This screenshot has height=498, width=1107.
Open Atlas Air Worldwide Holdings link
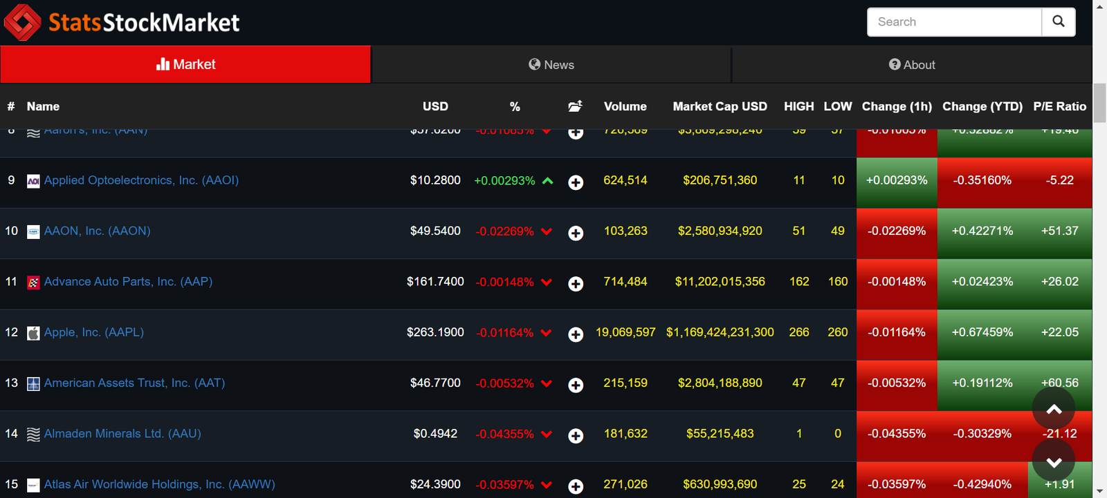pyautogui.click(x=159, y=484)
